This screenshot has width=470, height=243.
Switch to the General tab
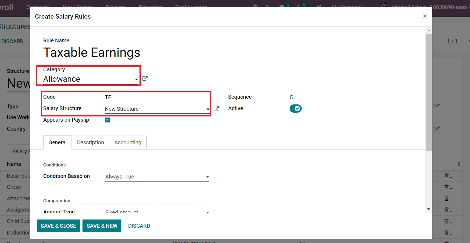58,142
